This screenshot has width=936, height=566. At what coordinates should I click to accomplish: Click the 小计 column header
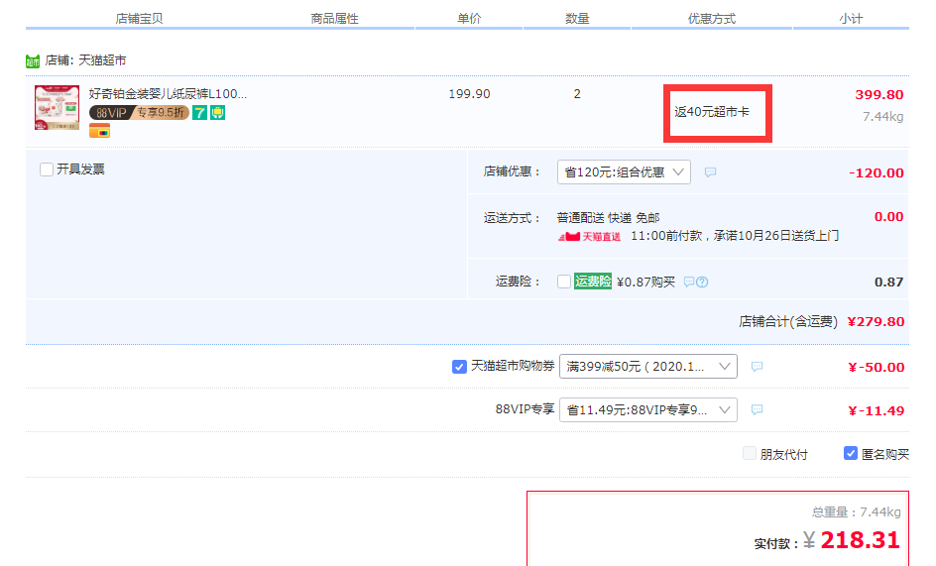[851, 19]
